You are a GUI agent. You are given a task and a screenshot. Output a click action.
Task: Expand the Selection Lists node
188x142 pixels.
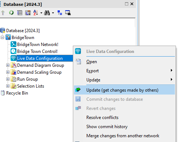tap(8, 86)
